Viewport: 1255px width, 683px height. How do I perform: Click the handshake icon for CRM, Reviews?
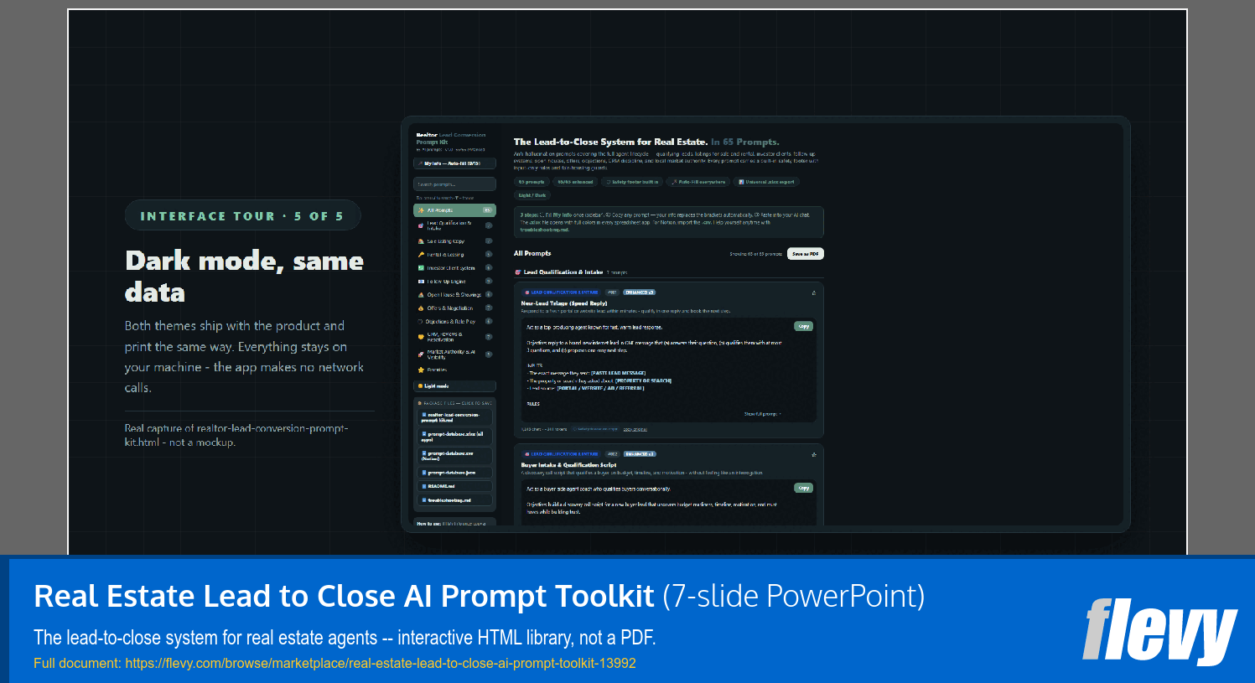[421, 337]
